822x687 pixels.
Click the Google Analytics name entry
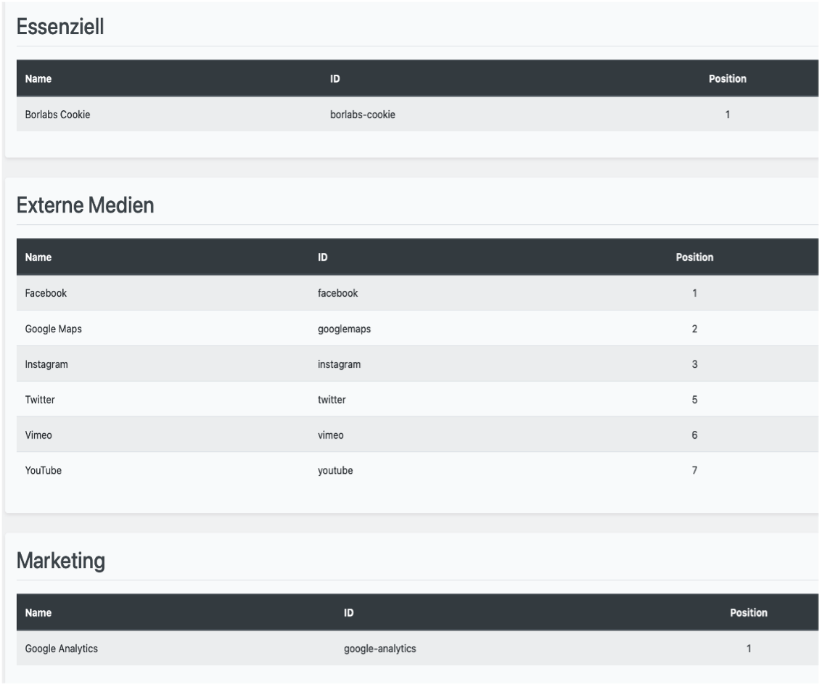coord(61,649)
